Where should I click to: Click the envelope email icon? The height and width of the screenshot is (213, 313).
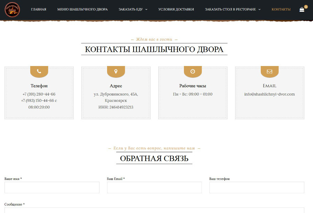click(x=270, y=71)
